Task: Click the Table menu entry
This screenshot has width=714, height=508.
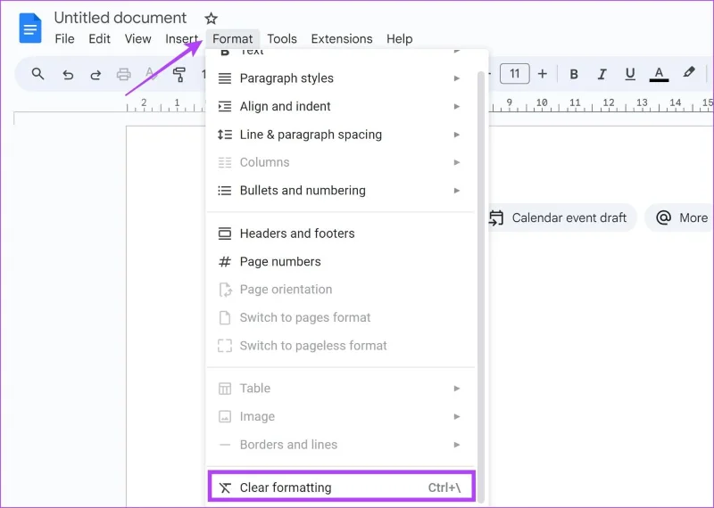Action: (x=340, y=389)
